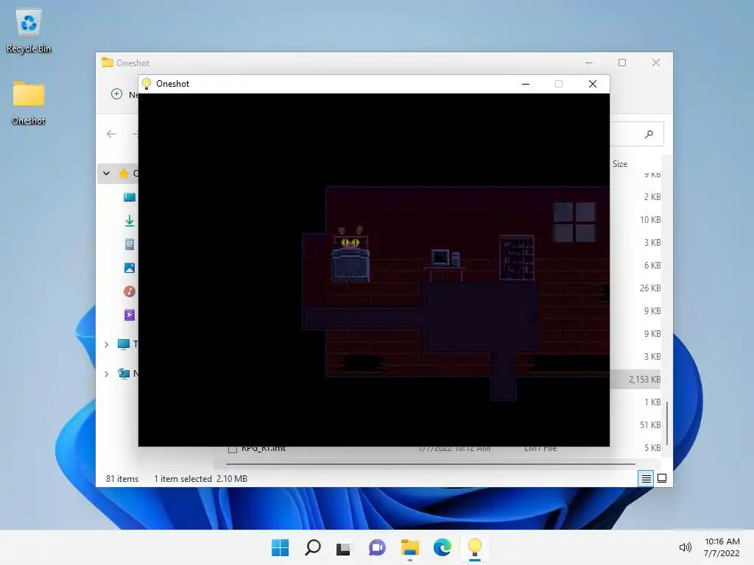The image size is (754, 565).
Task: Click the computer on the desk in game
Action: (x=445, y=258)
